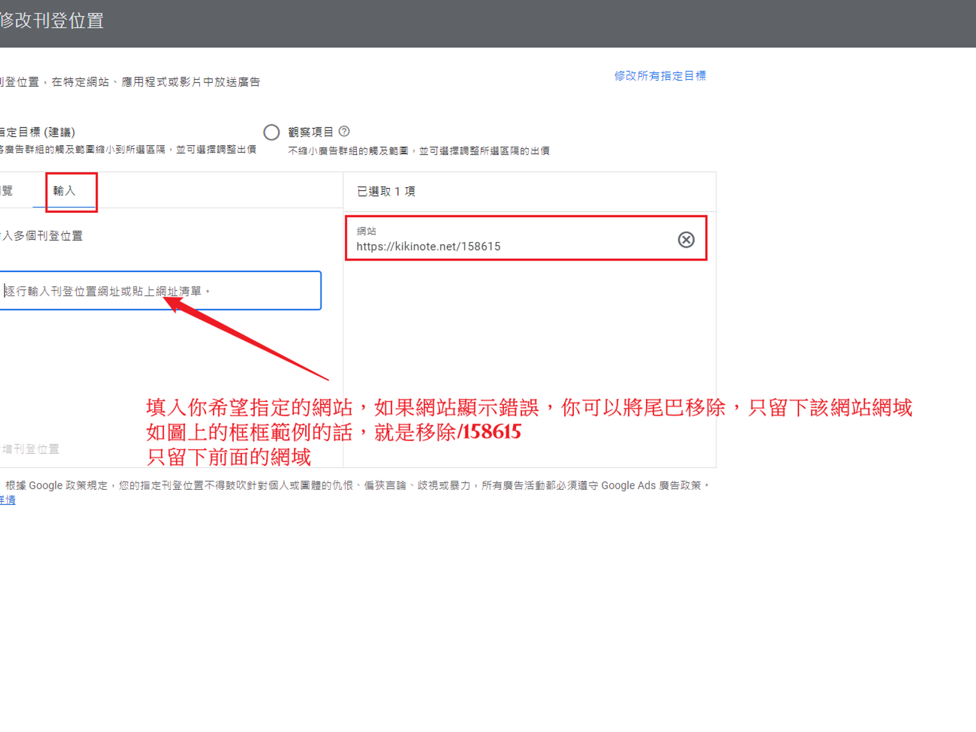Focus the placement URL input box

click(160, 291)
